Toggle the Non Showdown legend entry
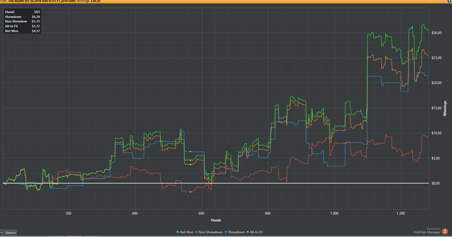This screenshot has height=237, width=452. tap(209, 232)
